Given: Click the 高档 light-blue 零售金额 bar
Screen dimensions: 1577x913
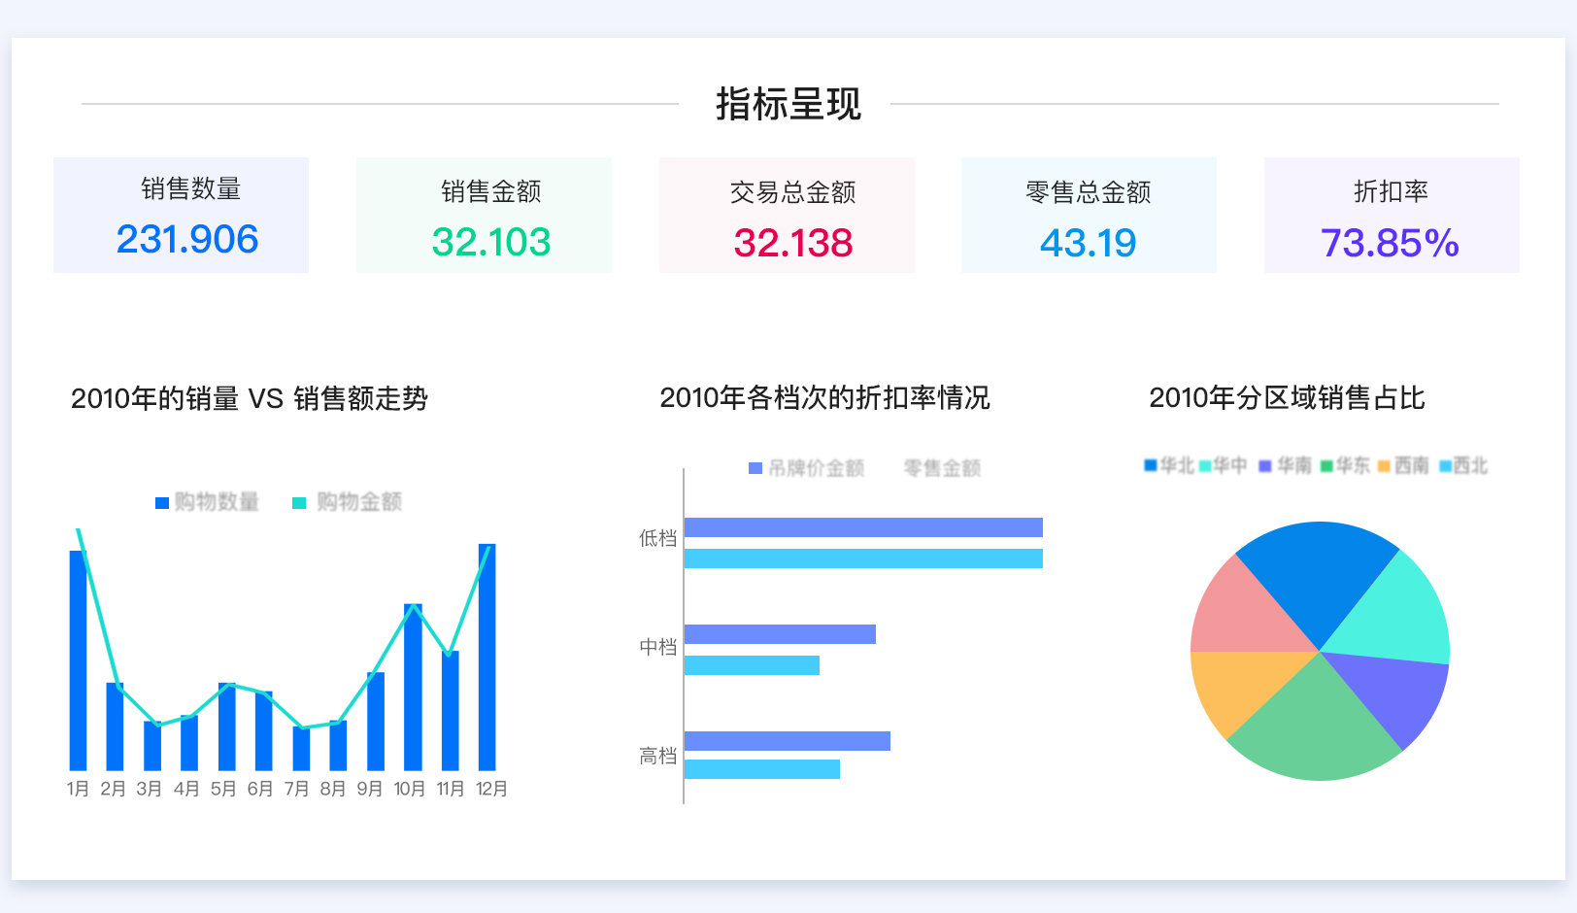Looking at the screenshot, I should (x=762, y=769).
